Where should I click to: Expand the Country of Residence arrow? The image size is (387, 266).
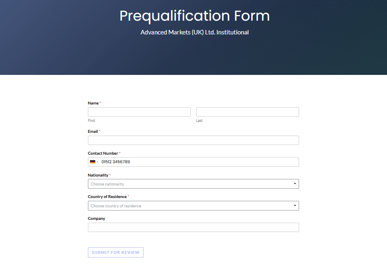295,205
